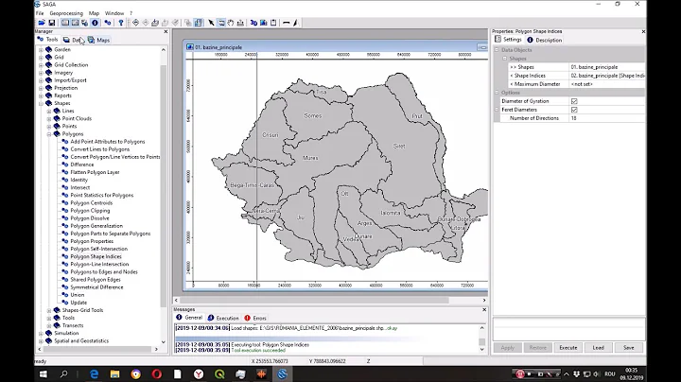The height and width of the screenshot is (382, 681).
Task: Expand the Garden tool library
Action: click(x=42, y=50)
